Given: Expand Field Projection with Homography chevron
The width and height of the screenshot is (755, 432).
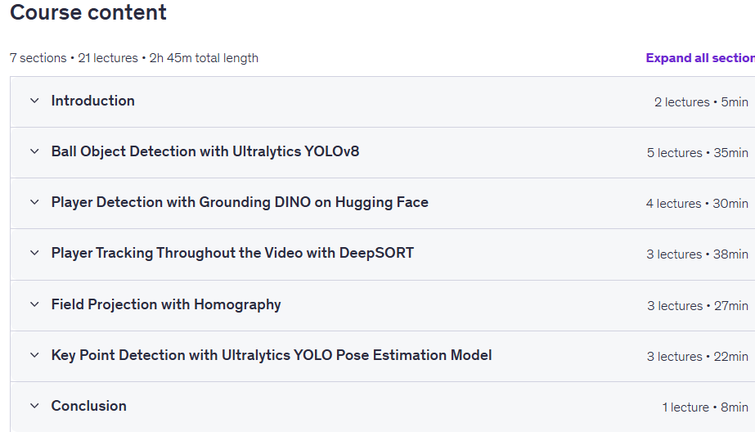Looking at the screenshot, I should (34, 304).
